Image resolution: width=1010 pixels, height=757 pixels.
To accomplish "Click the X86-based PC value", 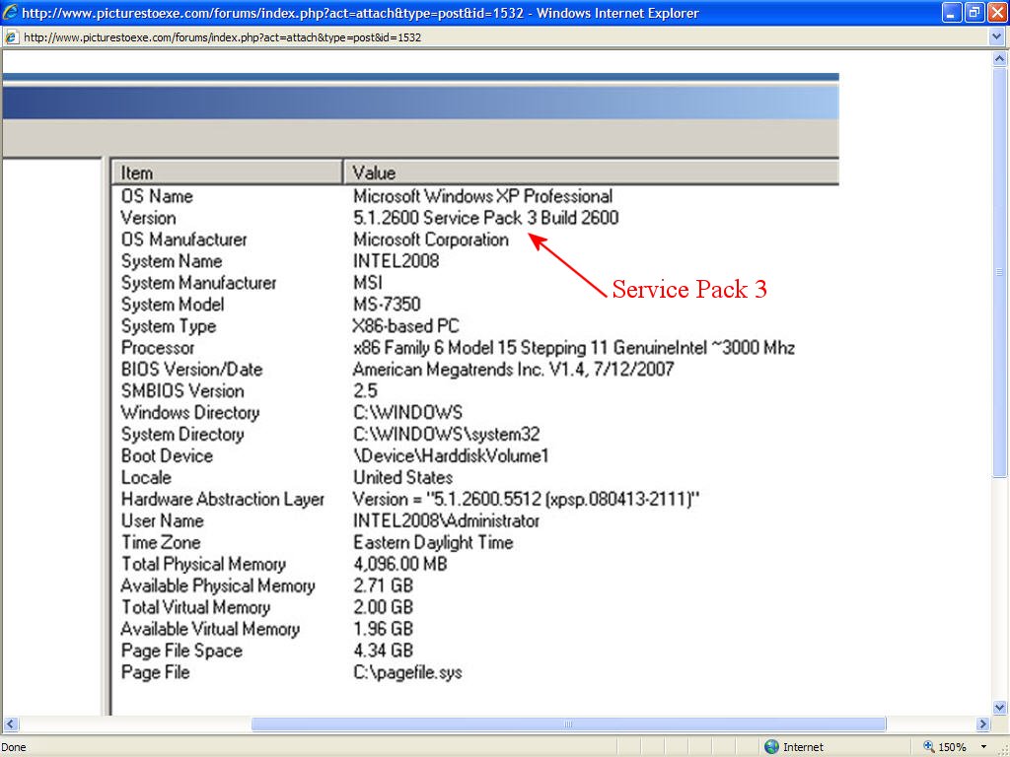I will click(x=405, y=325).
